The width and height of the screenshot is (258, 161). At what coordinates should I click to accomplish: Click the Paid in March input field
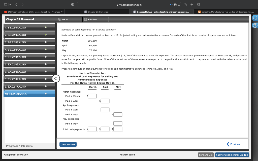(x=92, y=96)
